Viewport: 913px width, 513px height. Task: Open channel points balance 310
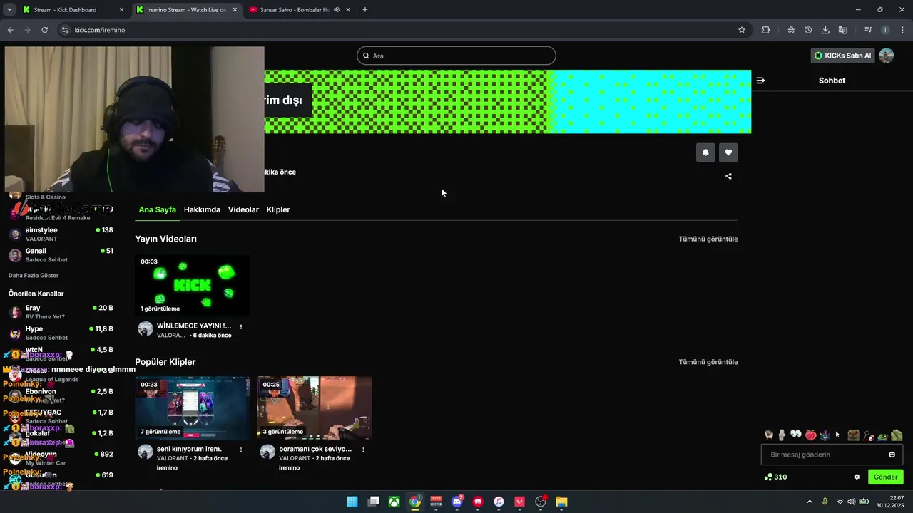(x=775, y=477)
